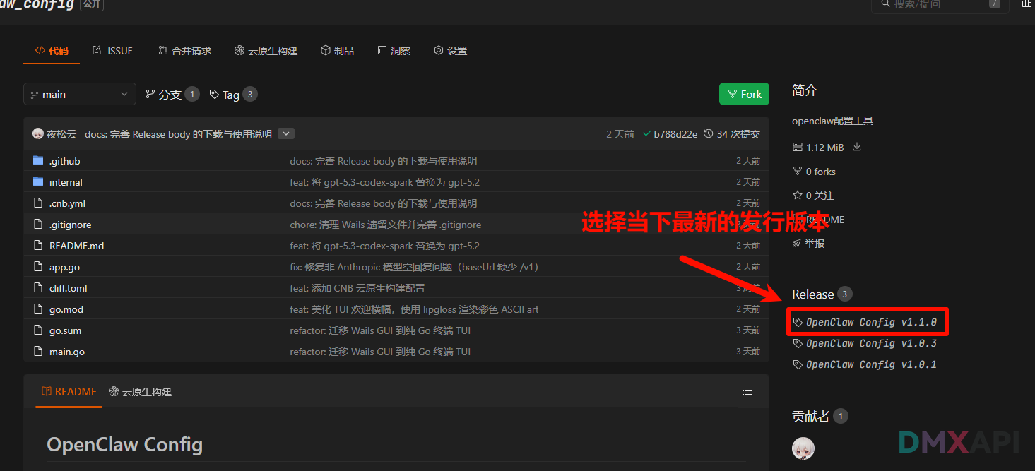Click the contributor avatar under 贡献者
The image size is (1035, 471).
click(803, 448)
